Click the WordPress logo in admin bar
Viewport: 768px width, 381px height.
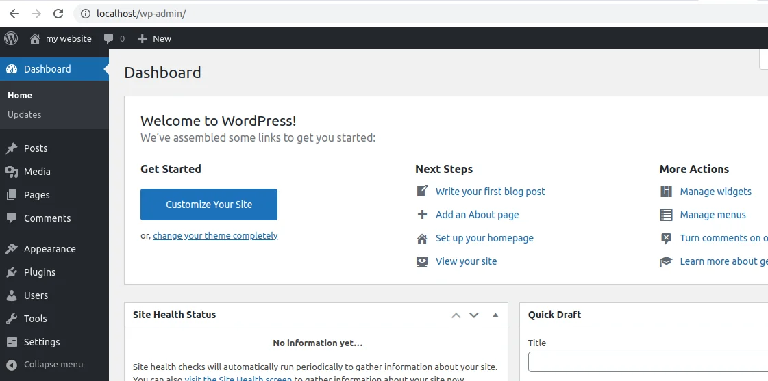click(x=11, y=38)
